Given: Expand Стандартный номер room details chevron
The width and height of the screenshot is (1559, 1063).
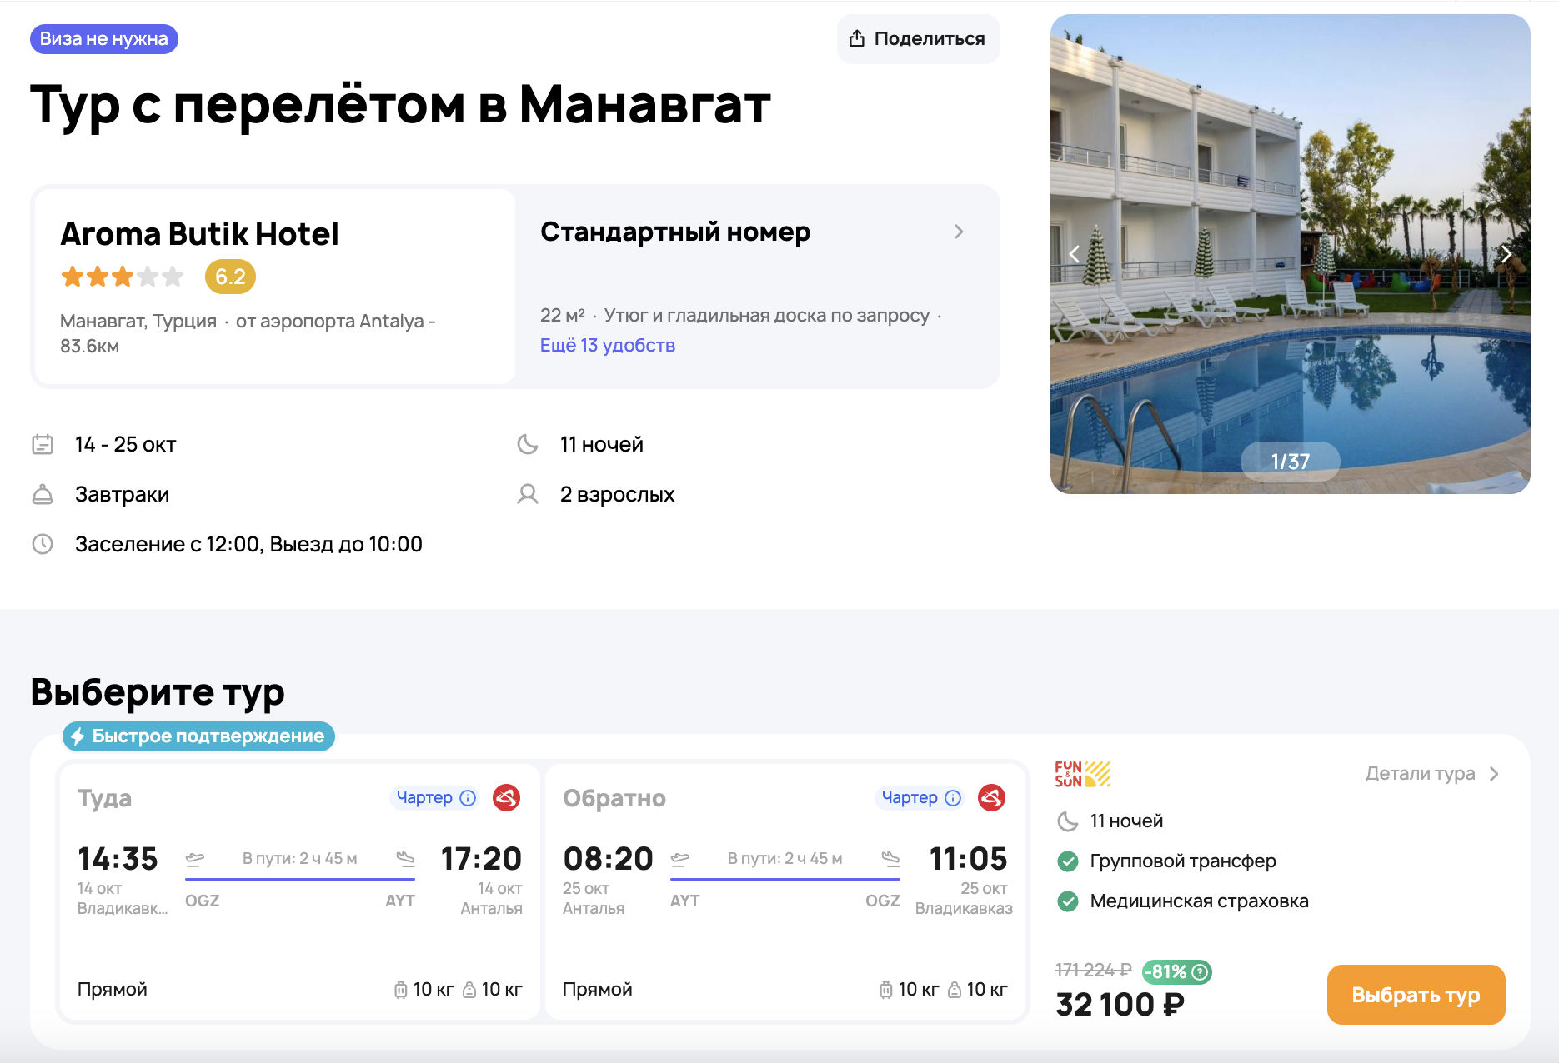Looking at the screenshot, I should (959, 232).
